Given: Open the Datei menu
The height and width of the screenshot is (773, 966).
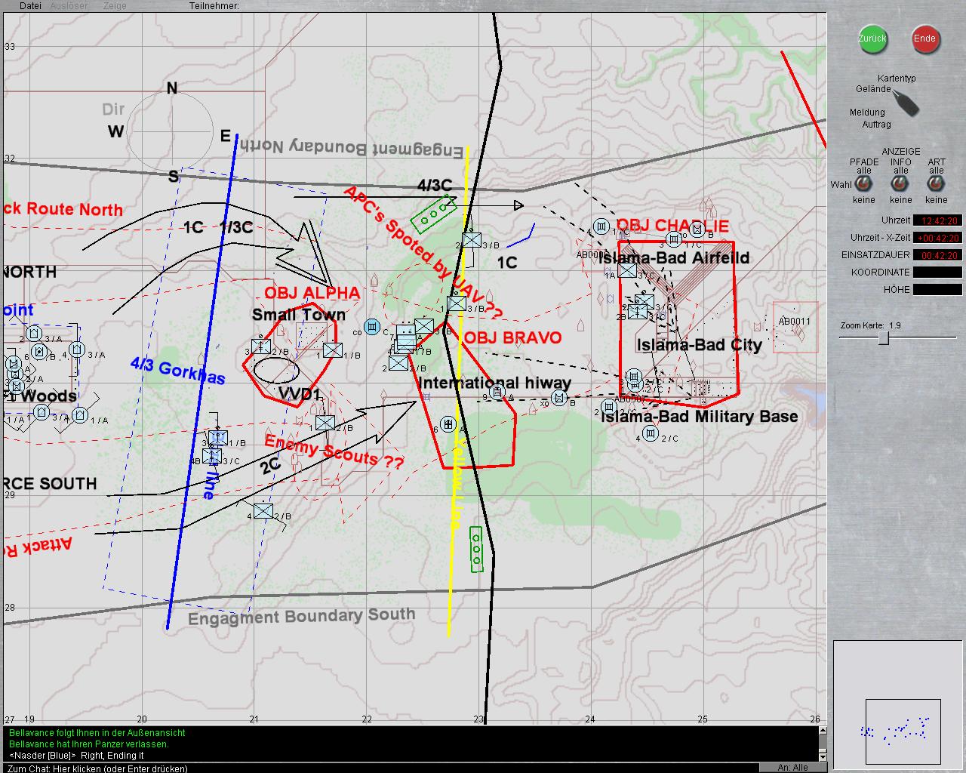Looking at the screenshot, I should (30, 6).
